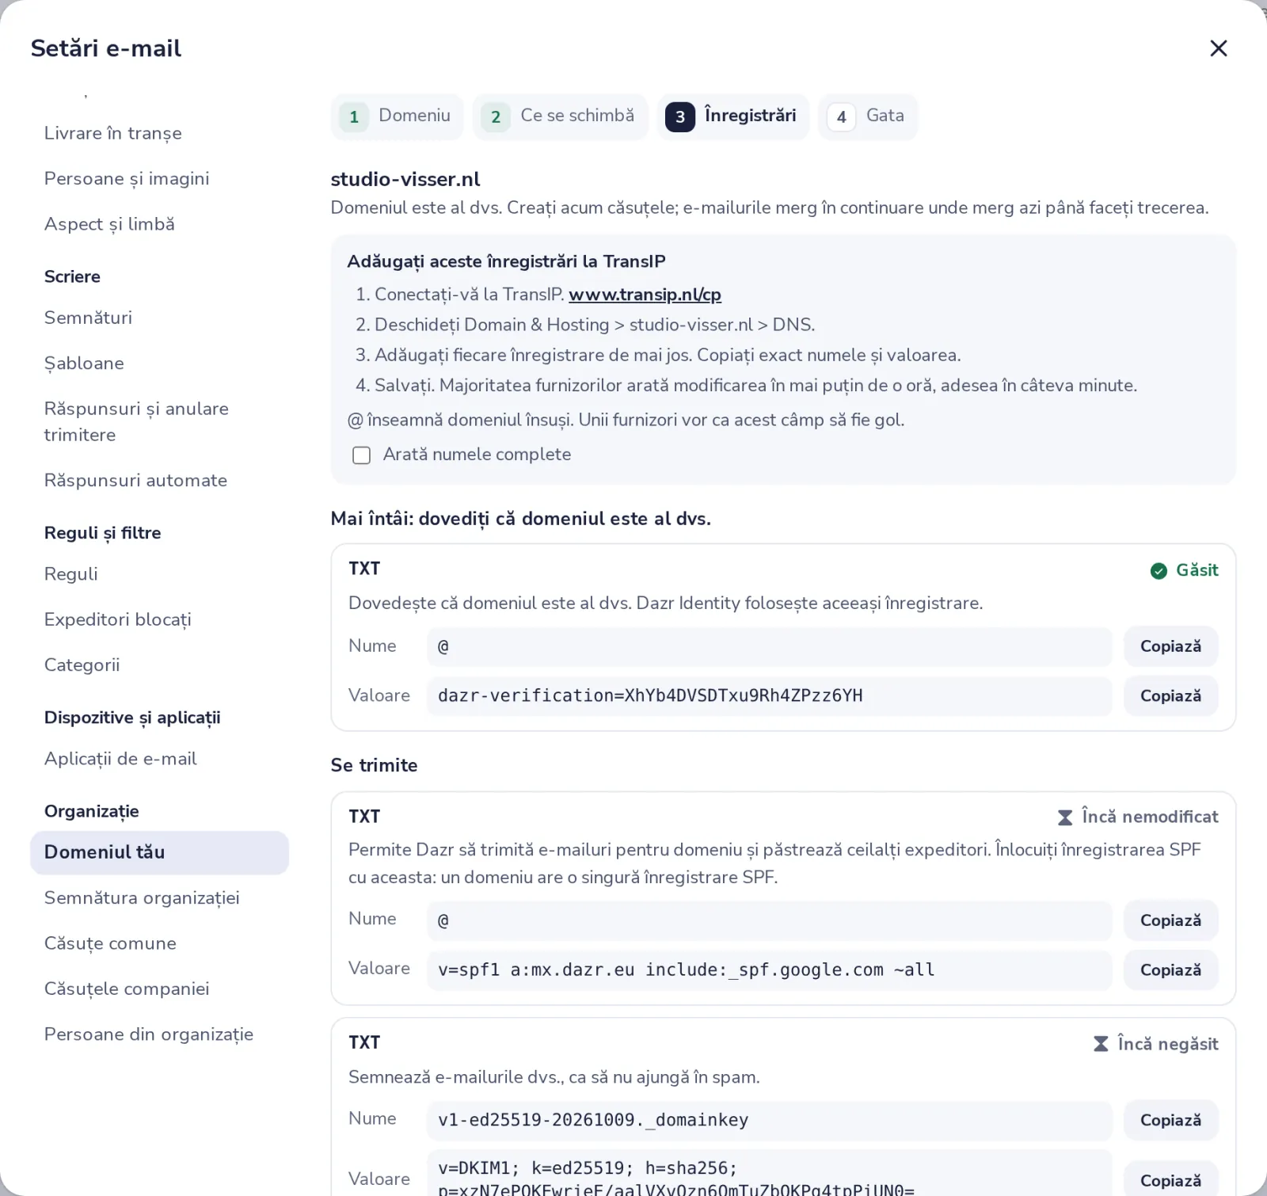This screenshot has height=1196, width=1267.
Task: Click the v=DKIM1 value field
Action: (x=770, y=1174)
